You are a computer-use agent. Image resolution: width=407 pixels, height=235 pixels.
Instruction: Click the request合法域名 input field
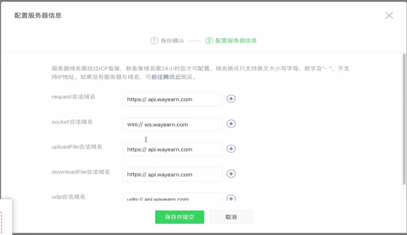coord(172,99)
